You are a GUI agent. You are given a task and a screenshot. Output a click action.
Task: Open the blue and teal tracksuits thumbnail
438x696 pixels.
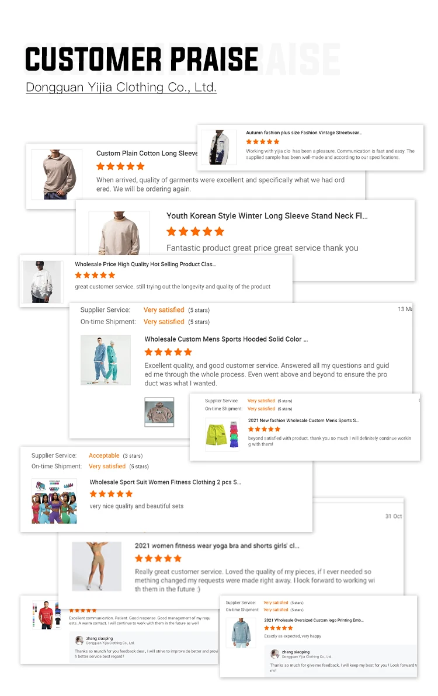pyautogui.click(x=106, y=360)
